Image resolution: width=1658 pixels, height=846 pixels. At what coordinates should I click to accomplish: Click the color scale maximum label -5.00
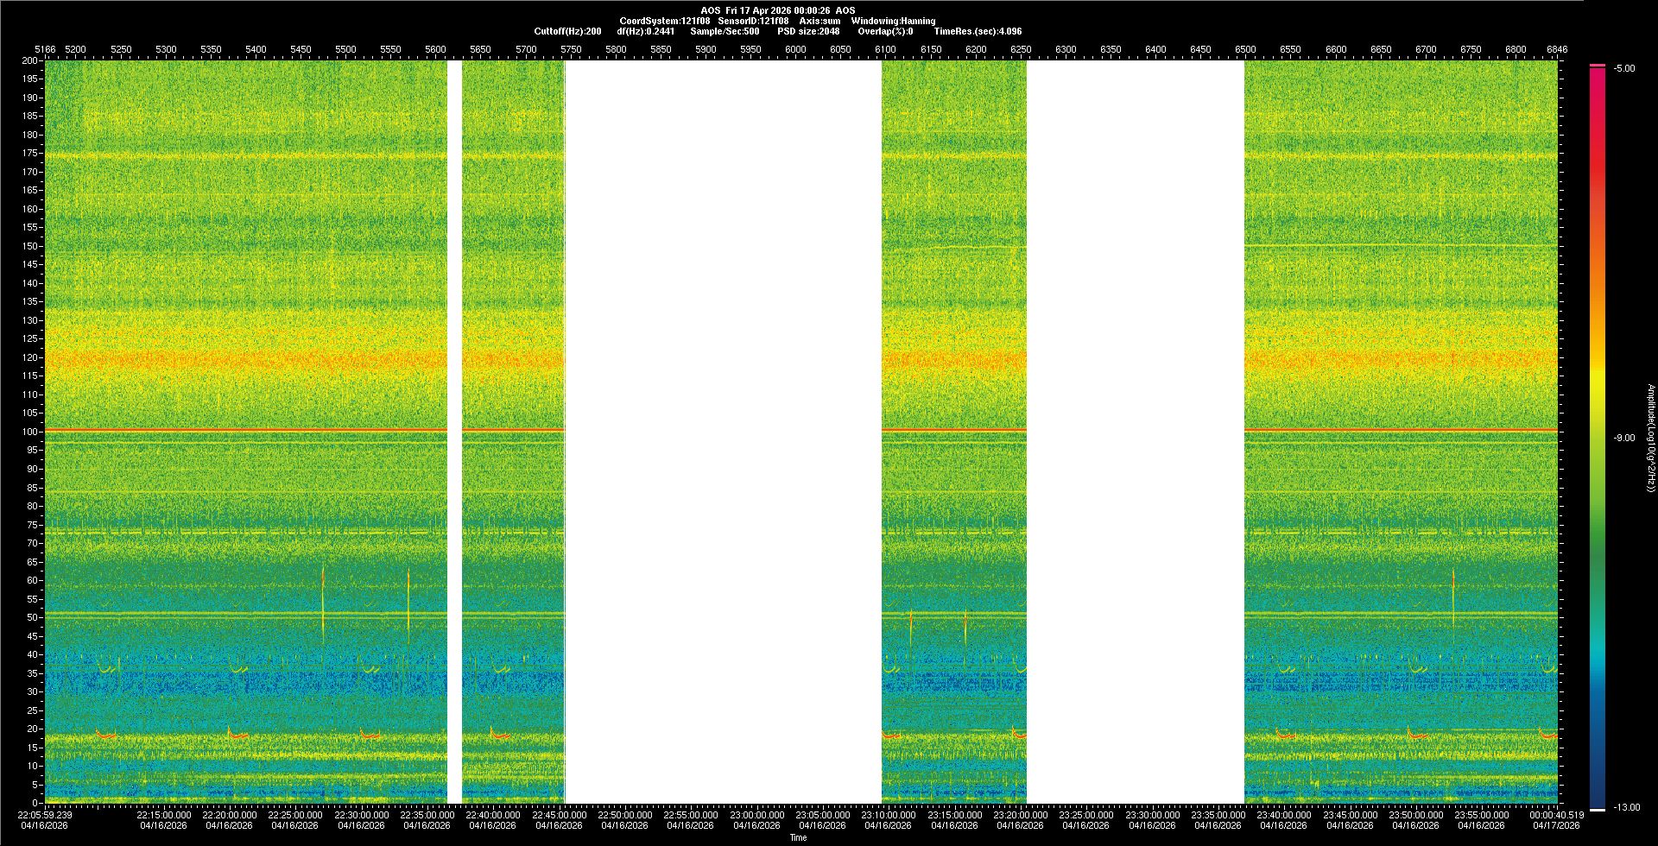[x=1624, y=68]
